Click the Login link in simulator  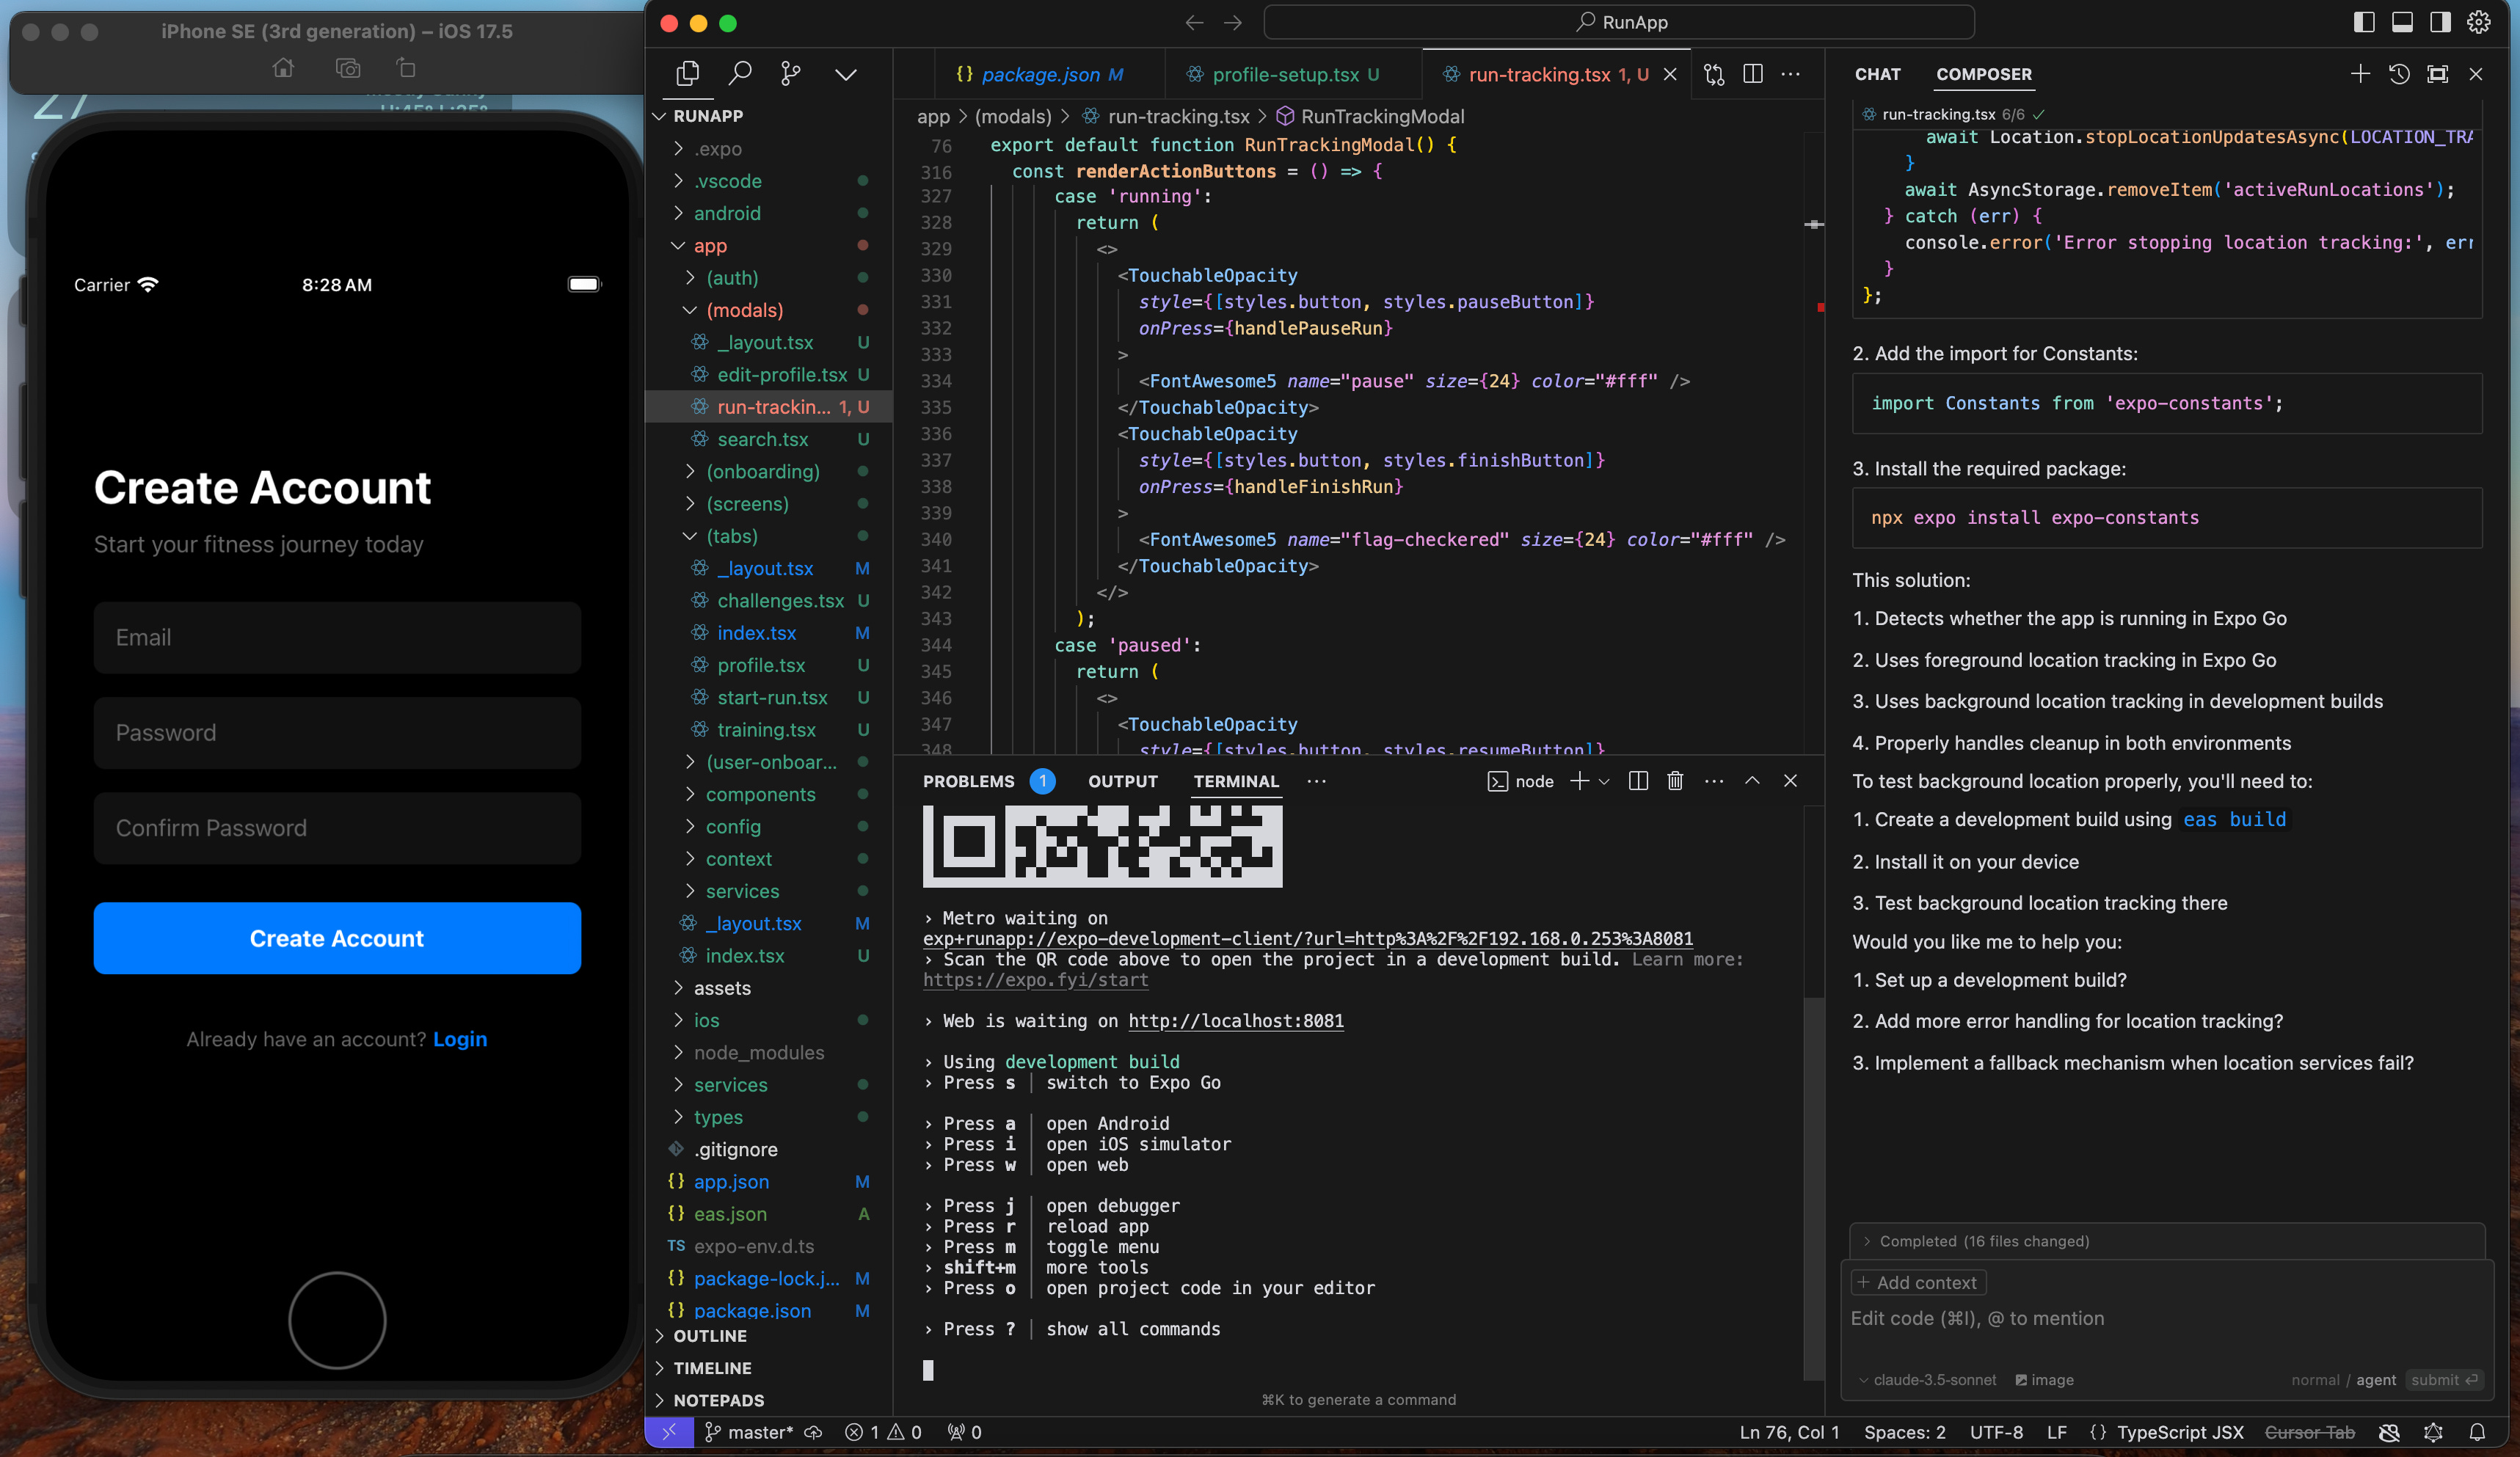click(x=460, y=1039)
